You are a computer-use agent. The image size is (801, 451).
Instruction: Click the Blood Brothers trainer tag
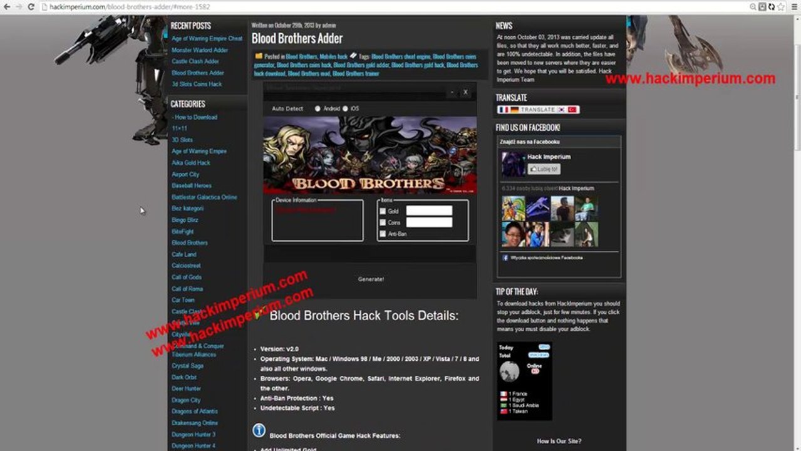click(355, 73)
